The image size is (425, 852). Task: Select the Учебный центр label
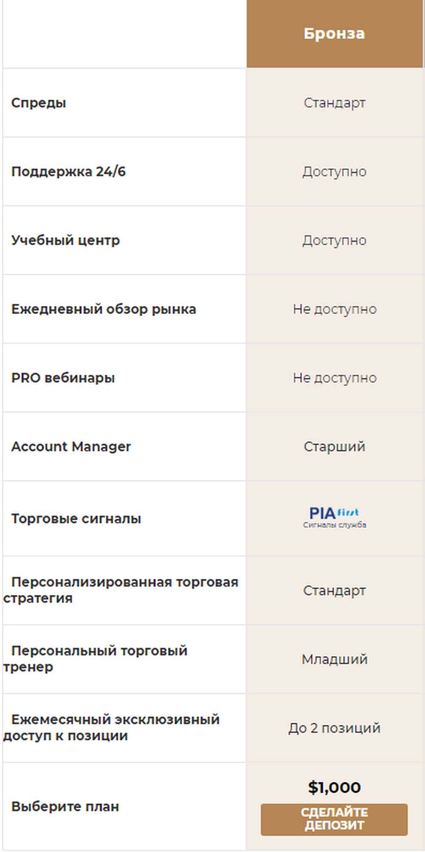pos(65,240)
